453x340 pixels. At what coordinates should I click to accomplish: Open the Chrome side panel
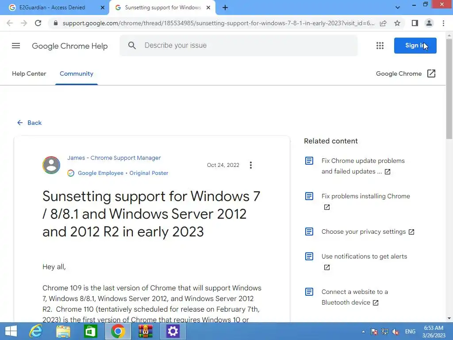point(415,23)
